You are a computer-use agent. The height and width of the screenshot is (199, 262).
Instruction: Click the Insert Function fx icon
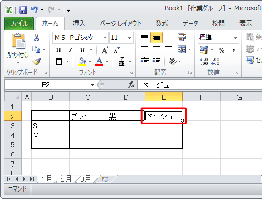pyautogui.click(x=132, y=85)
